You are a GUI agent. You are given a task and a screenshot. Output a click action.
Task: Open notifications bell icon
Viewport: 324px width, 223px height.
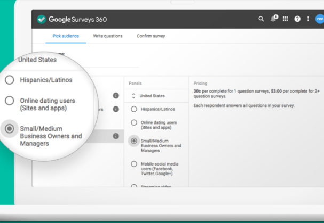pos(274,19)
